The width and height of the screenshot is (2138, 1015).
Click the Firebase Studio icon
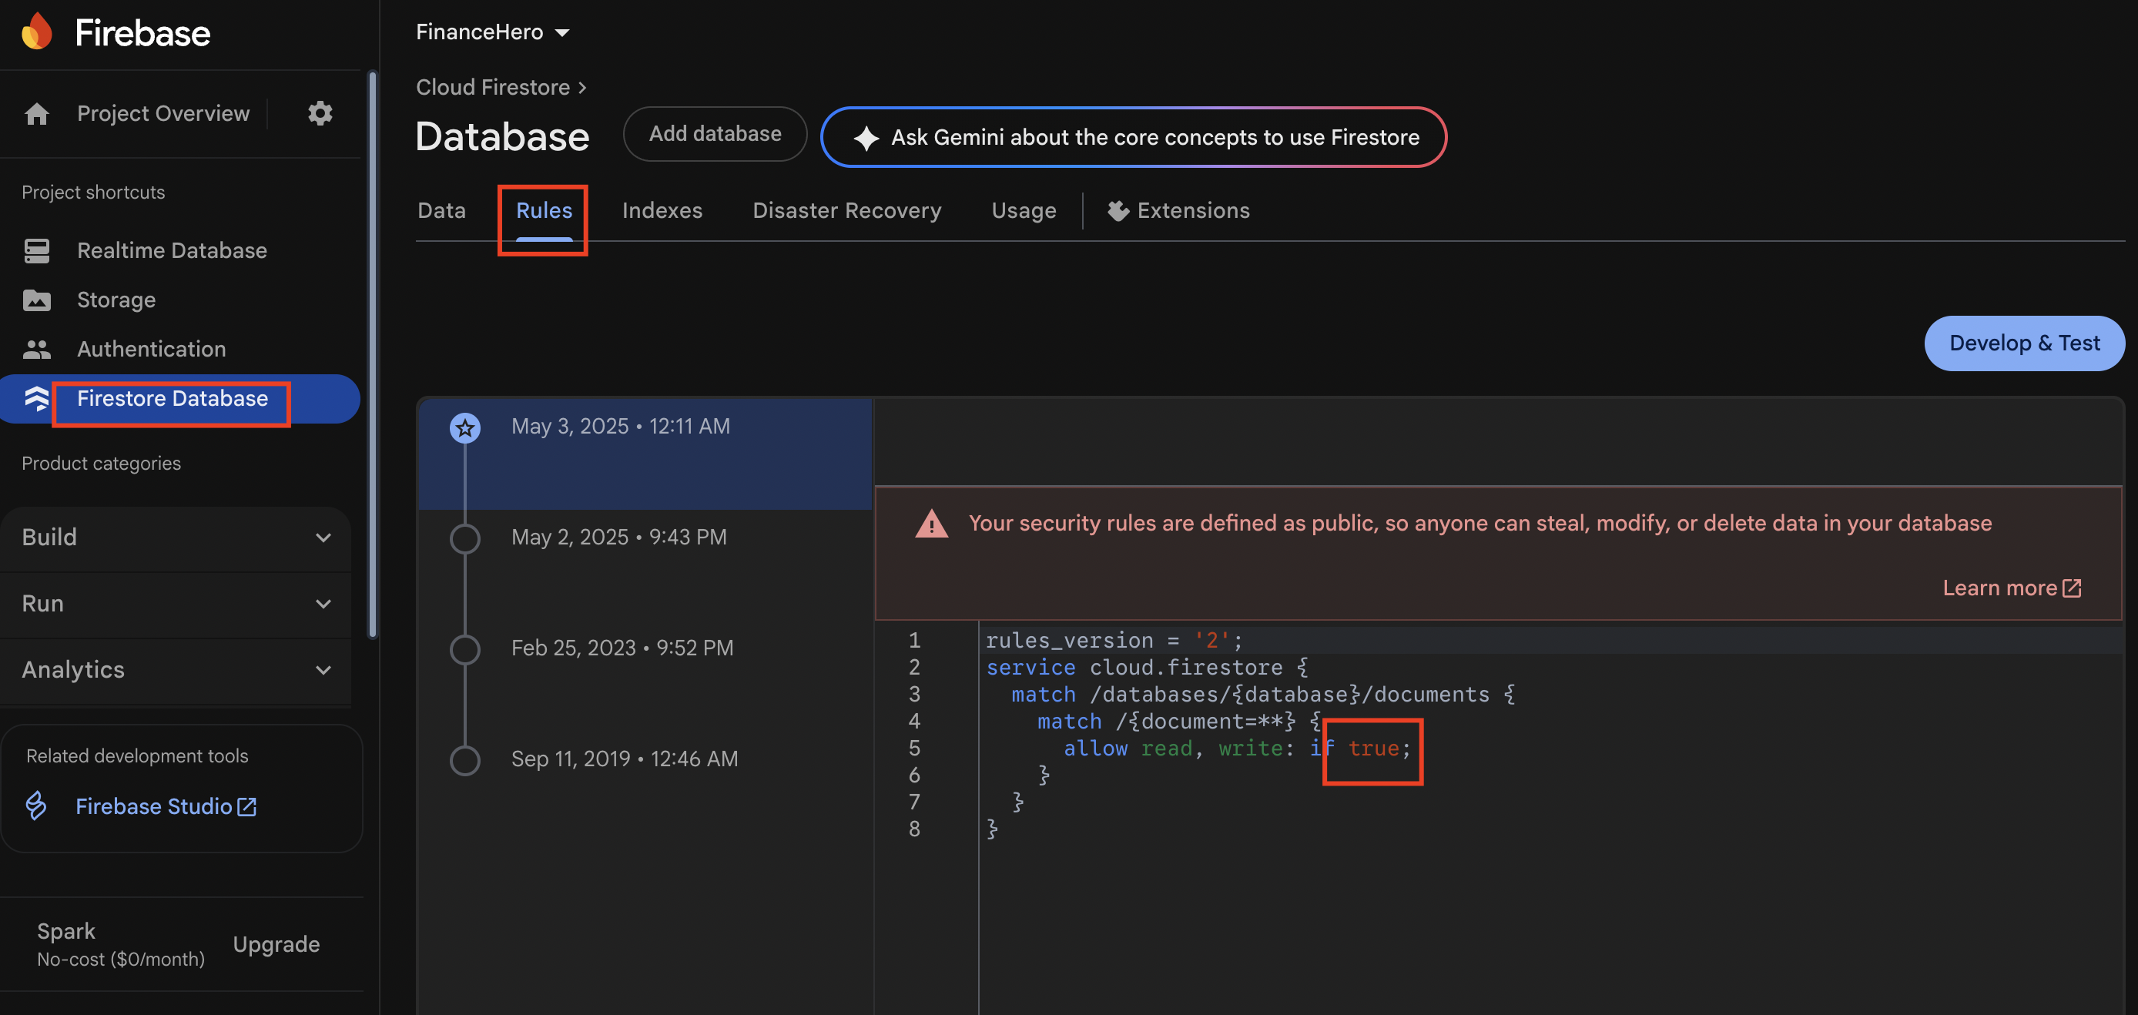point(36,806)
